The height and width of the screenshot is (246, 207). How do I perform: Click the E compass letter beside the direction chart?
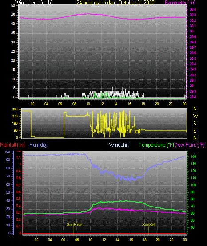[x=195, y=130]
